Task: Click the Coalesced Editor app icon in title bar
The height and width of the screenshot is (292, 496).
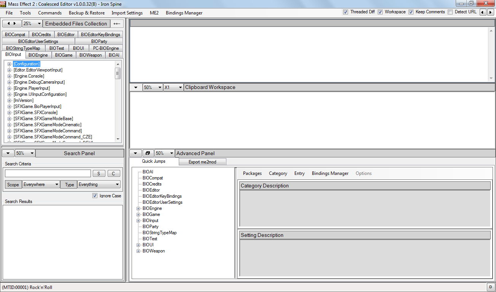Action: coord(3,3)
